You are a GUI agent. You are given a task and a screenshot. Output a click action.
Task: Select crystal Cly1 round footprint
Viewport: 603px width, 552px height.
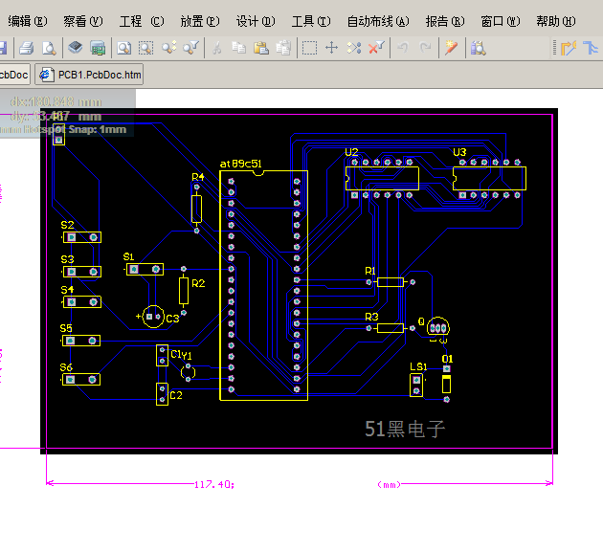click(x=188, y=372)
